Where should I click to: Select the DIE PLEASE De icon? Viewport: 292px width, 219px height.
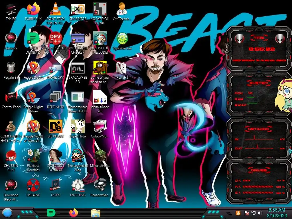[56, 129]
